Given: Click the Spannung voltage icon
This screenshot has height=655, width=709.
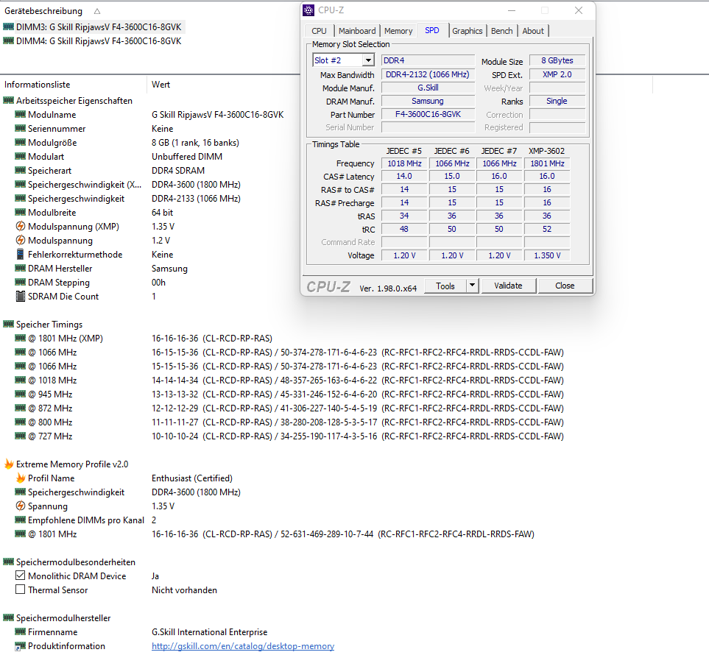Looking at the screenshot, I should 20,506.
